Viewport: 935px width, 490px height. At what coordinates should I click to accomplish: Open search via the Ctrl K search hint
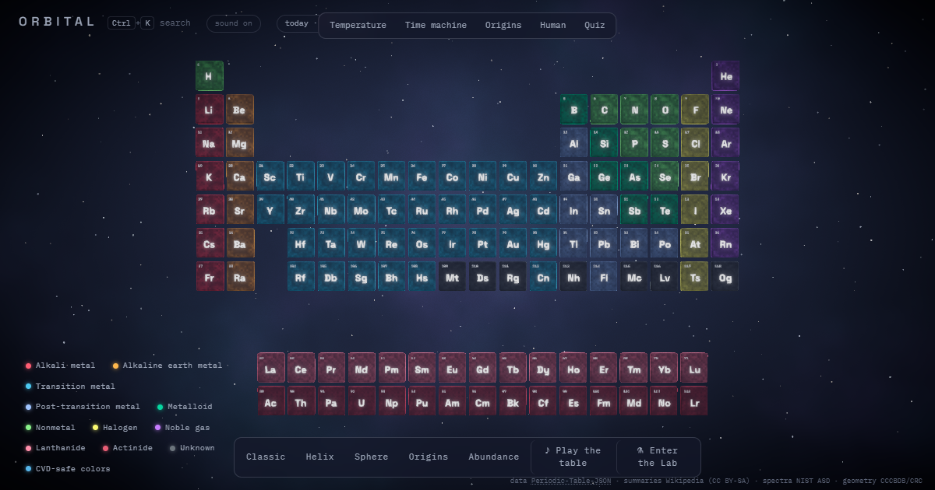149,23
